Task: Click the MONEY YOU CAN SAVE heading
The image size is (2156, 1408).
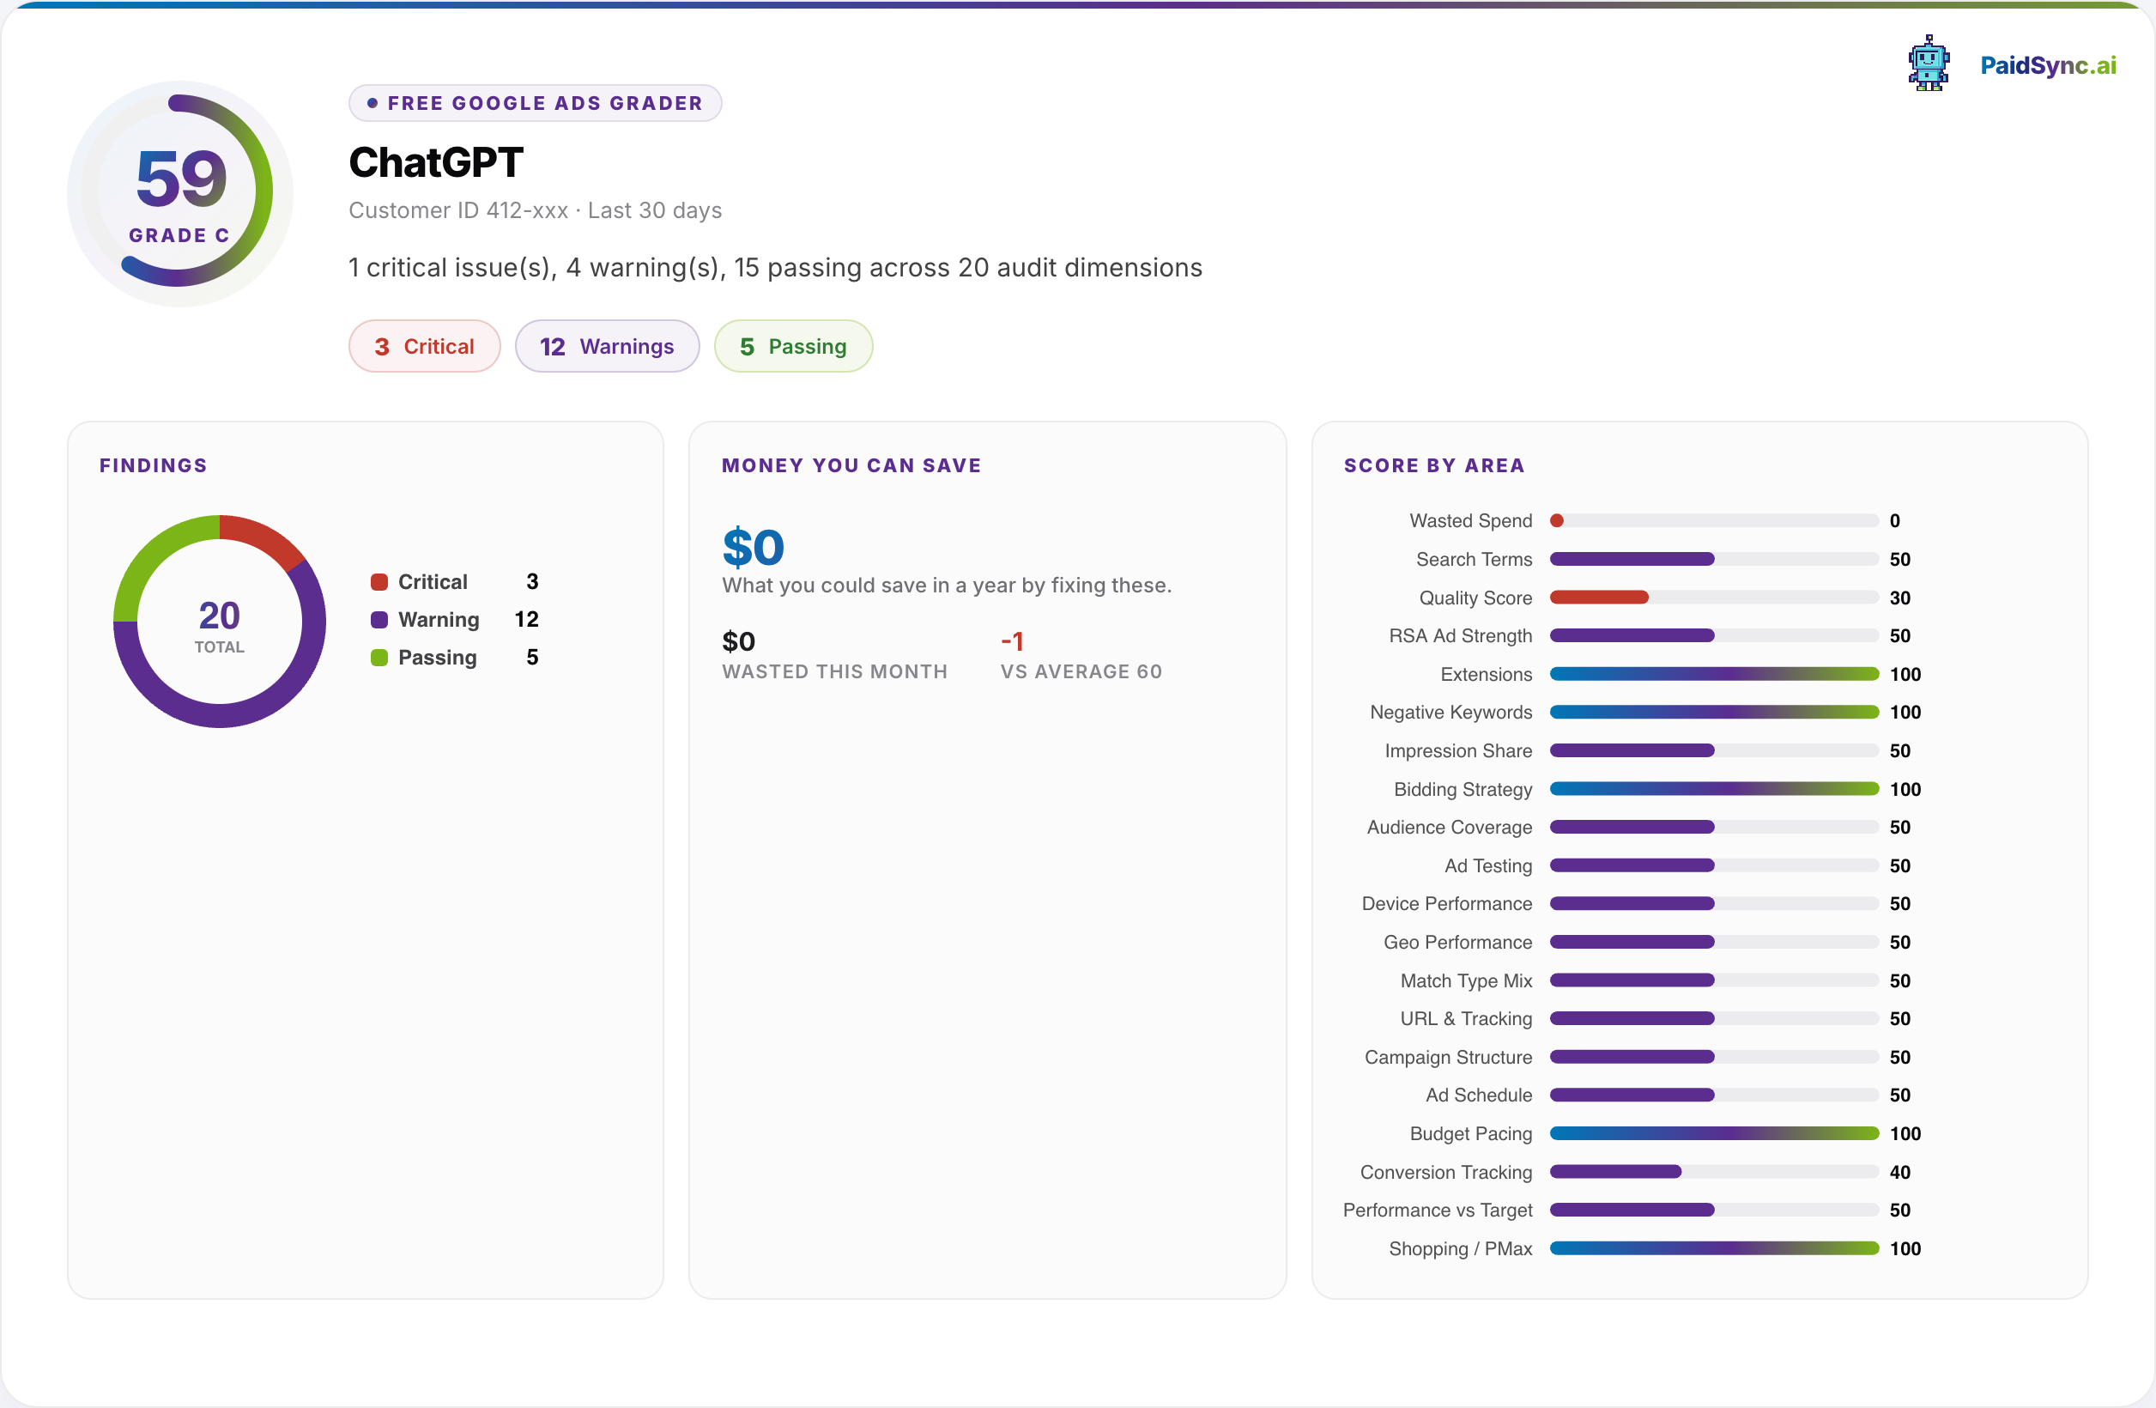Action: 851,465
